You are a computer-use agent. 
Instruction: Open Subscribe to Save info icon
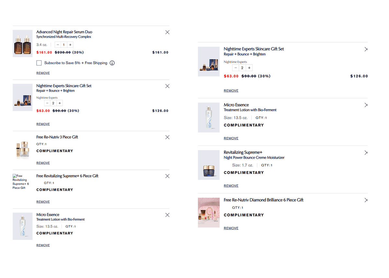tap(112, 63)
